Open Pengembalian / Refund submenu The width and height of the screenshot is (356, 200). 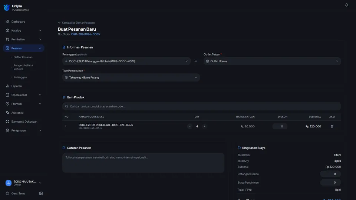(x=23, y=67)
